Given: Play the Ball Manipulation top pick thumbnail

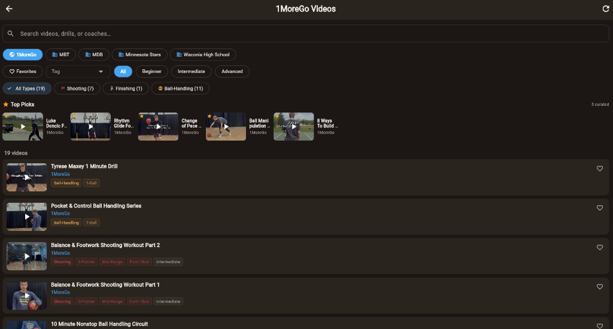Looking at the screenshot, I should coord(226,127).
